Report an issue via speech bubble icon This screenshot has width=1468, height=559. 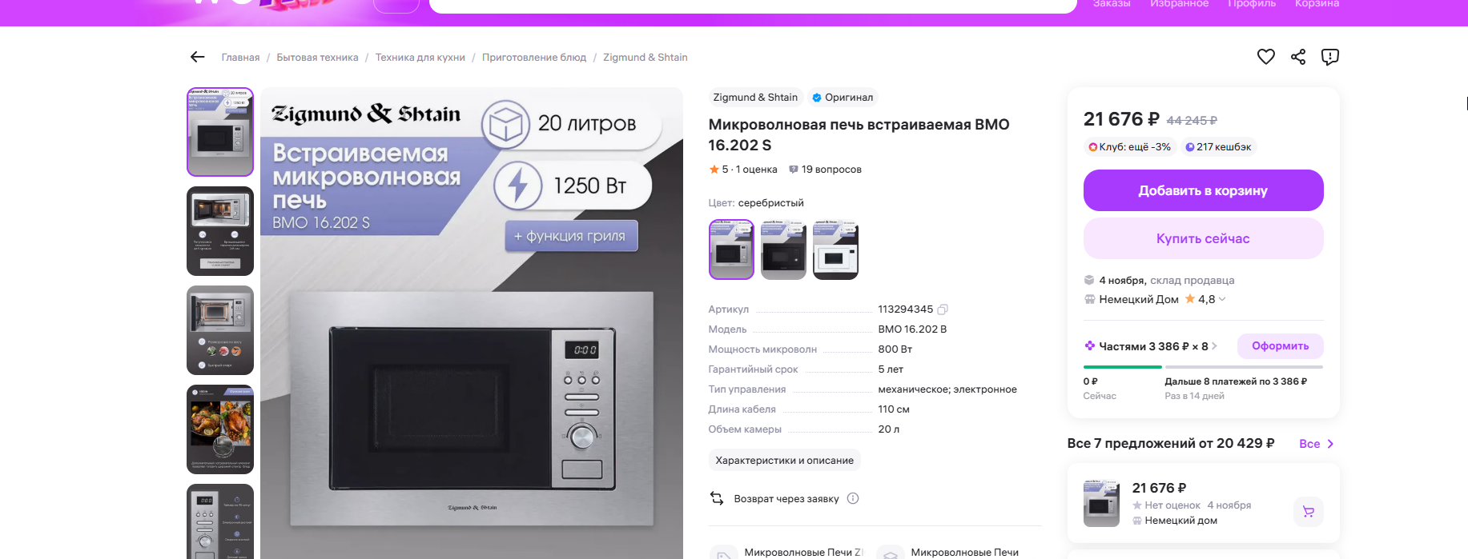(x=1330, y=57)
